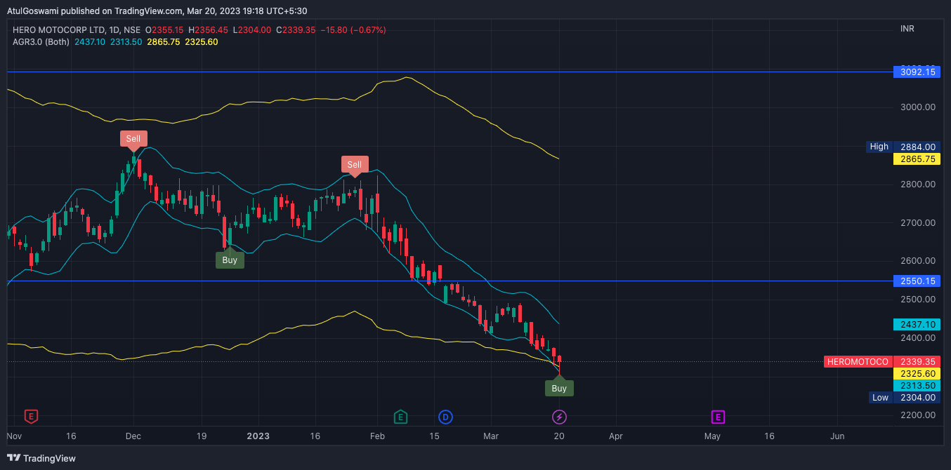Click the Buy signal label near late December
951x470 pixels.
(x=230, y=260)
